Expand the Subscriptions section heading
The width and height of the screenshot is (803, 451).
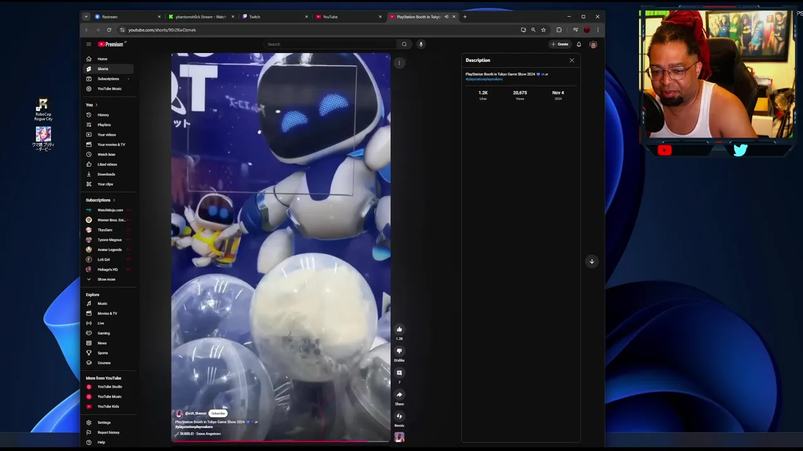100,200
